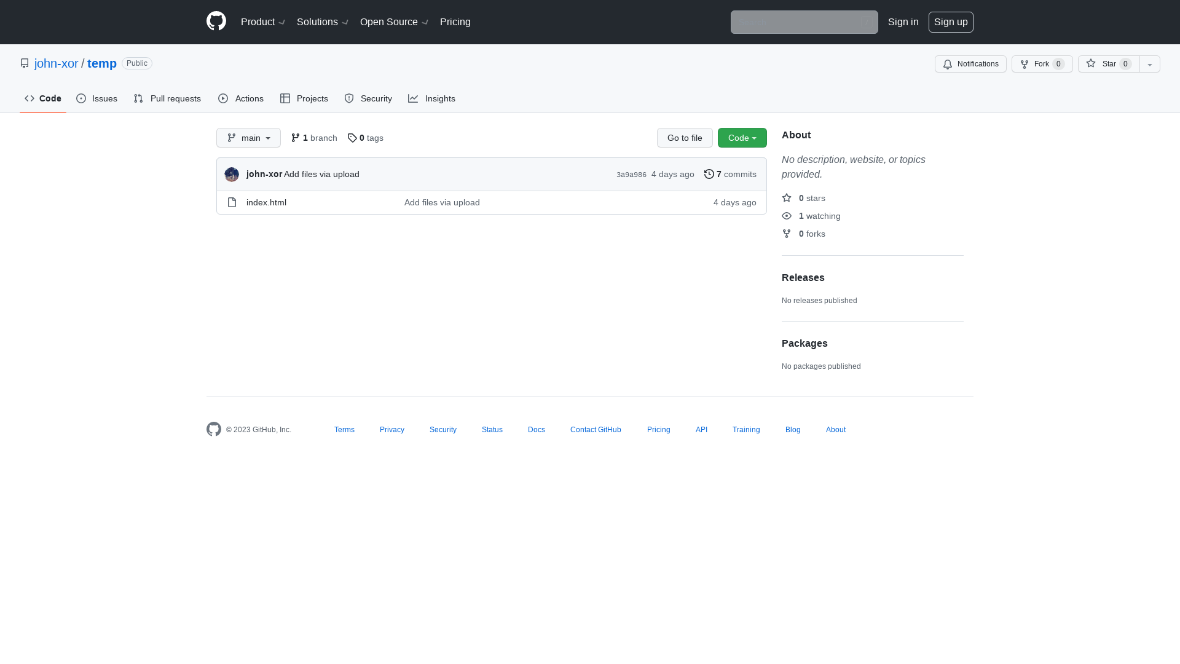Click the Notifications bell button
1180x664 pixels.
970,64
